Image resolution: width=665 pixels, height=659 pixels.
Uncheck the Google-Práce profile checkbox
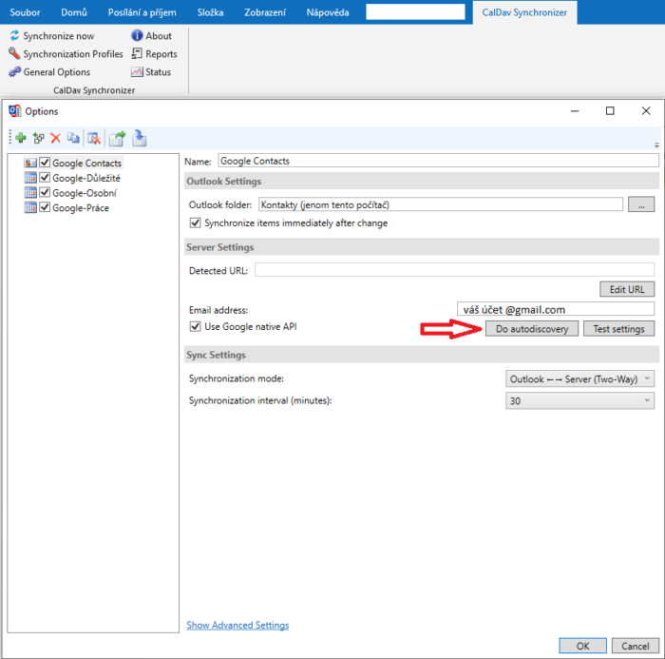coord(45,207)
